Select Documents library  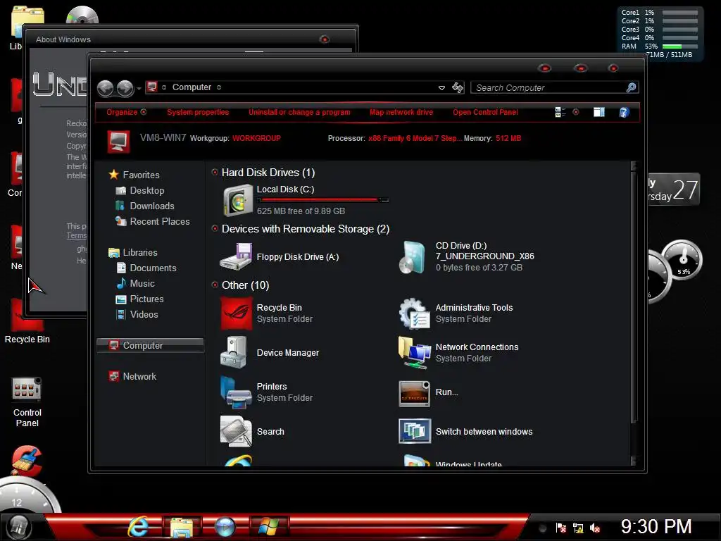point(146,268)
